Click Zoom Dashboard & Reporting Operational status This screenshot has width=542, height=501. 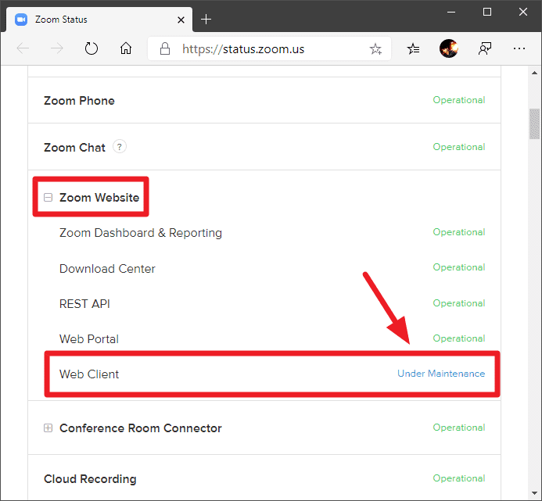point(459,232)
